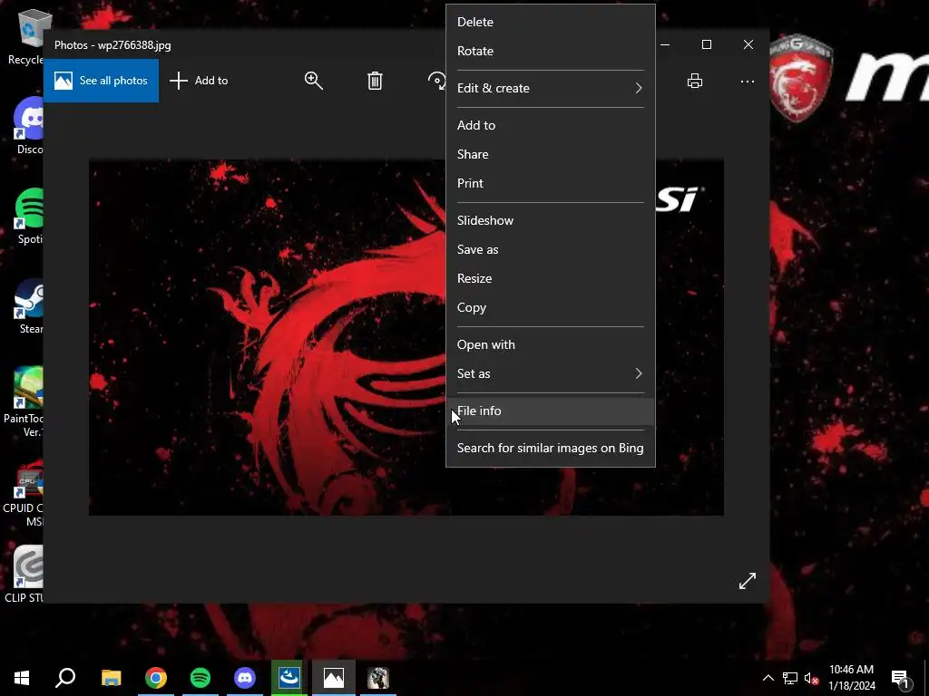Click the Add to button in toolbar
The width and height of the screenshot is (929, 696).
(199, 81)
